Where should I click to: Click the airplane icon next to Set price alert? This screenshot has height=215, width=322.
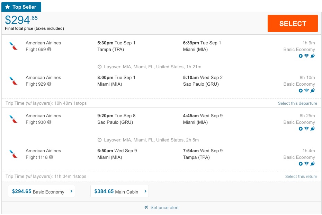click(x=146, y=207)
